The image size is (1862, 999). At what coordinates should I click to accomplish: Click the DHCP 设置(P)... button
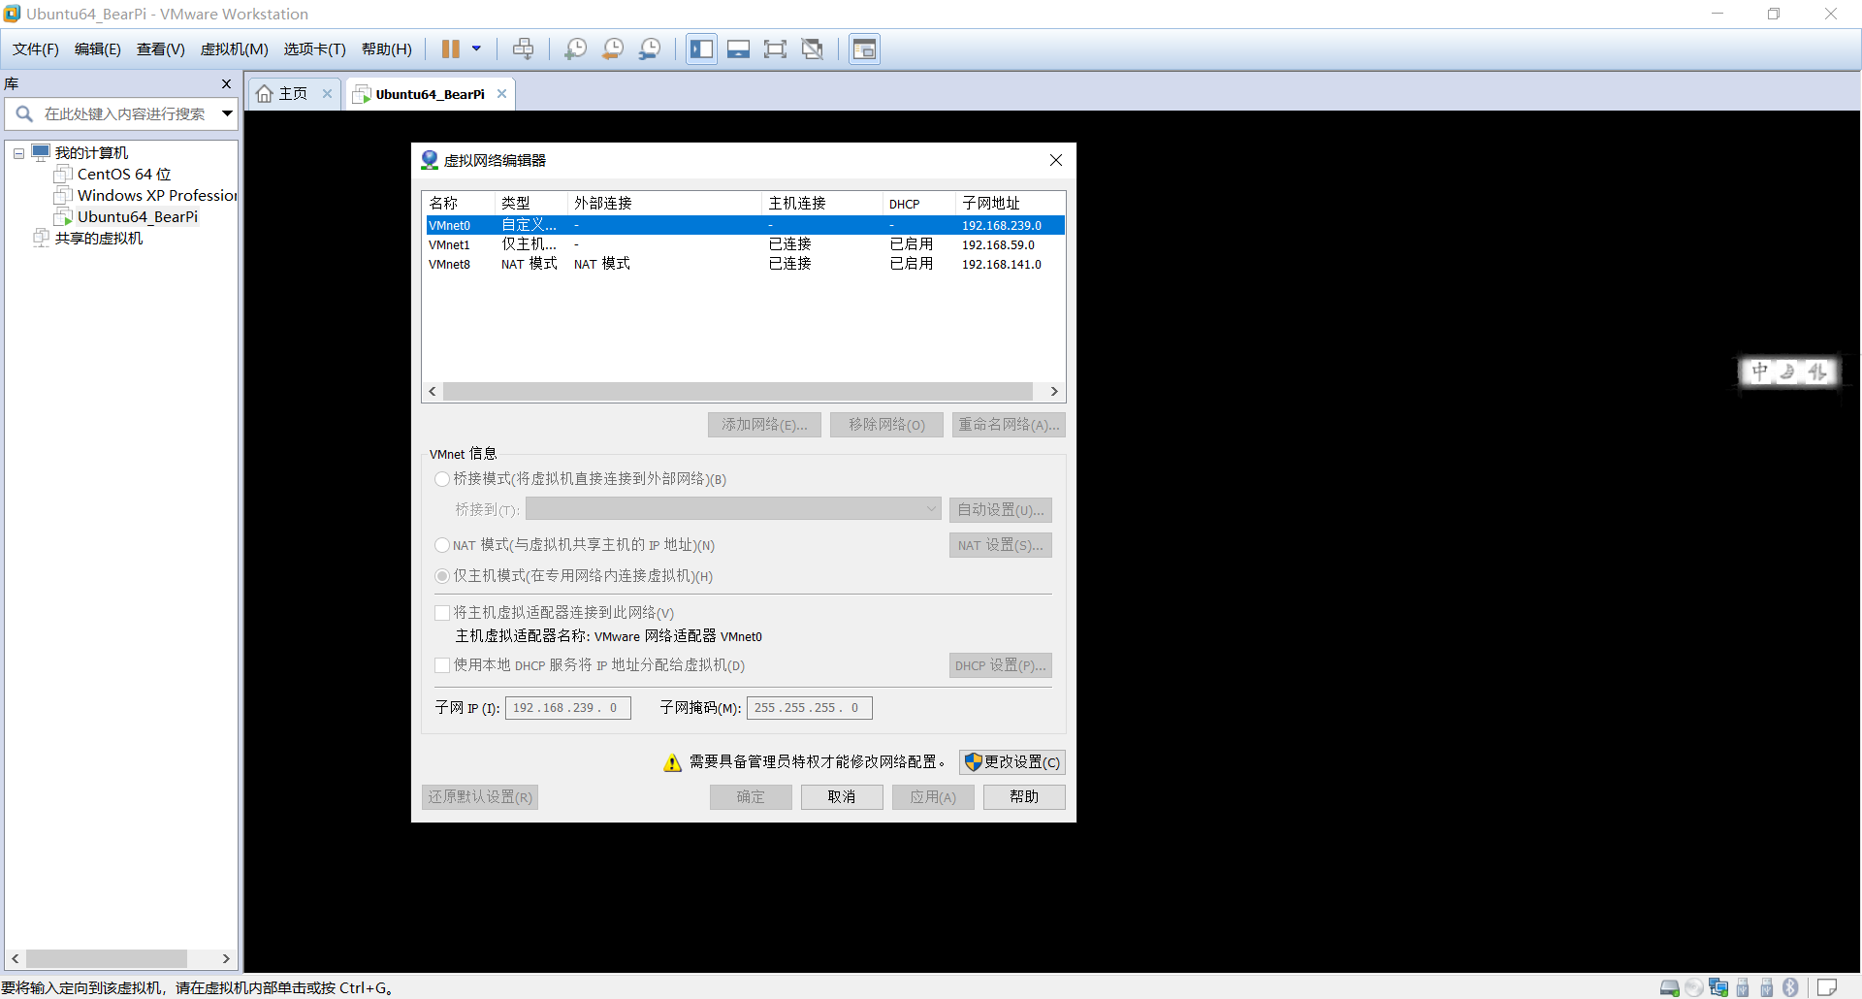1001,665
